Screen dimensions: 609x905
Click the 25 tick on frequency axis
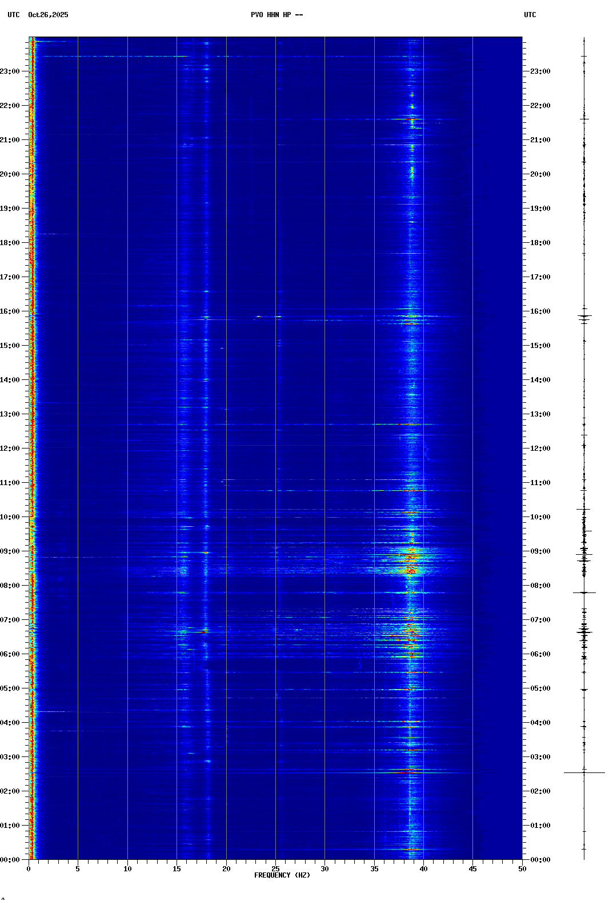(x=275, y=869)
